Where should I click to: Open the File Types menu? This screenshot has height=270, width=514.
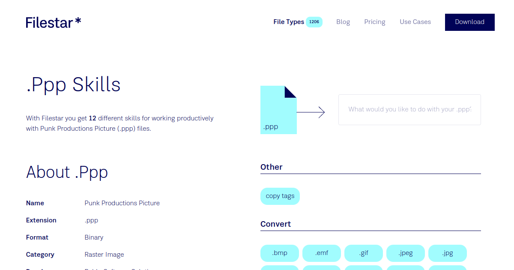click(x=289, y=21)
